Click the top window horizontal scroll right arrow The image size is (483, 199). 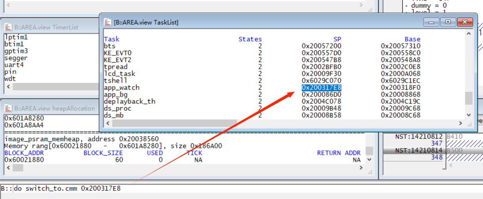(361, 5)
